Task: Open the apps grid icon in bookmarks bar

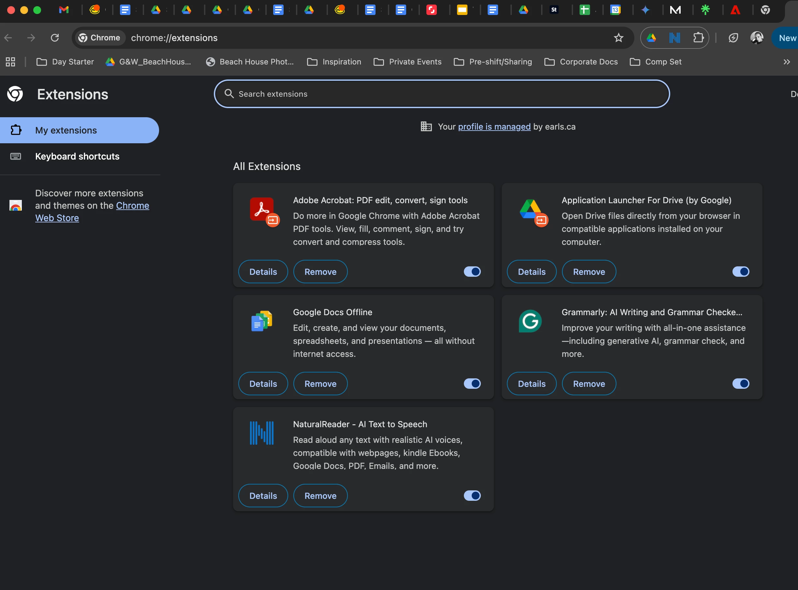Action: click(x=10, y=62)
